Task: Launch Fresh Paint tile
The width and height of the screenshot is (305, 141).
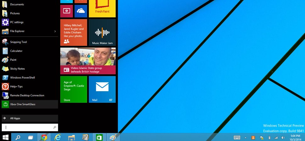Action: click(x=102, y=8)
